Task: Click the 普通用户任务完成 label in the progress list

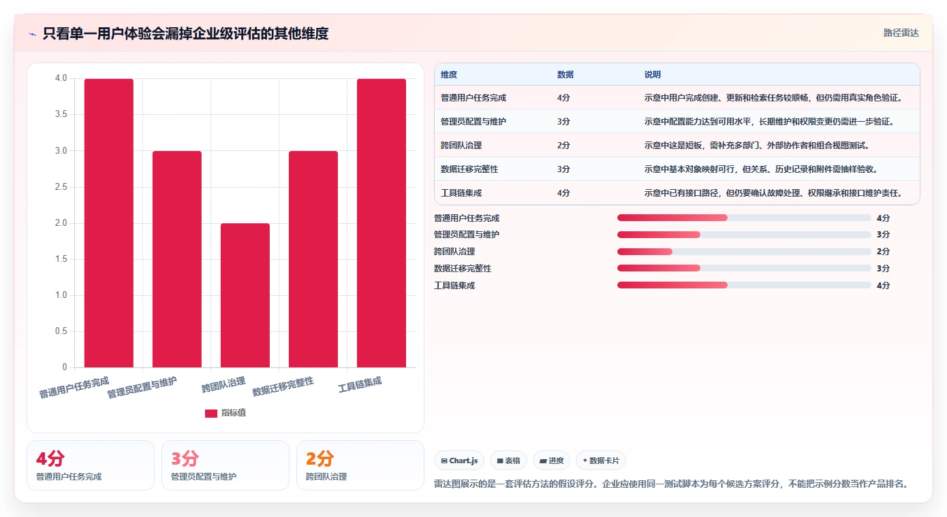Action: [467, 218]
